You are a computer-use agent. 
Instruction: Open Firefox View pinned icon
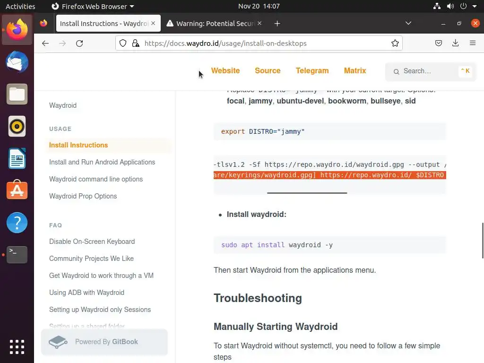click(x=43, y=23)
